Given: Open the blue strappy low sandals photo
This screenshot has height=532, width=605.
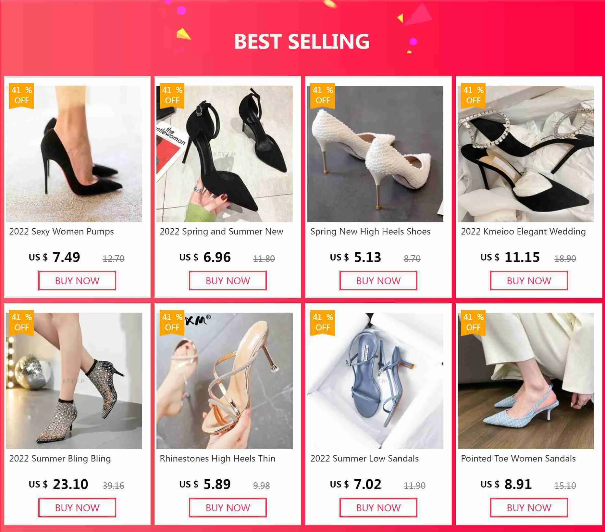Looking at the screenshot, I should click(x=375, y=381).
